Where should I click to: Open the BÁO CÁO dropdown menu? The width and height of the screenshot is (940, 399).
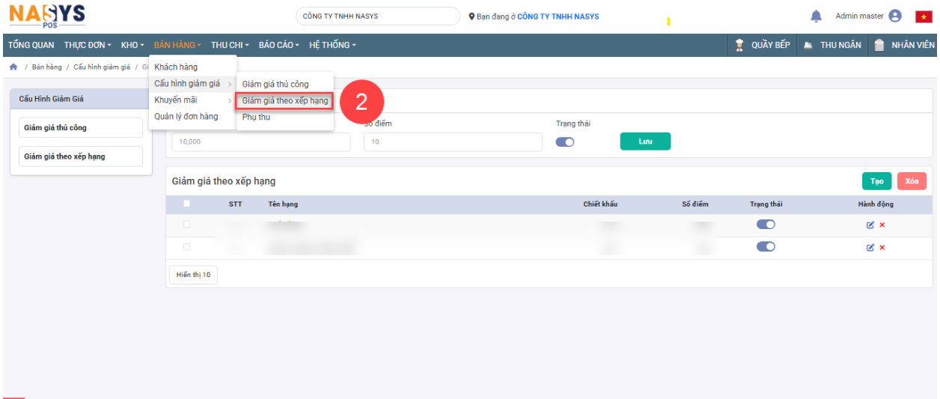(x=278, y=45)
